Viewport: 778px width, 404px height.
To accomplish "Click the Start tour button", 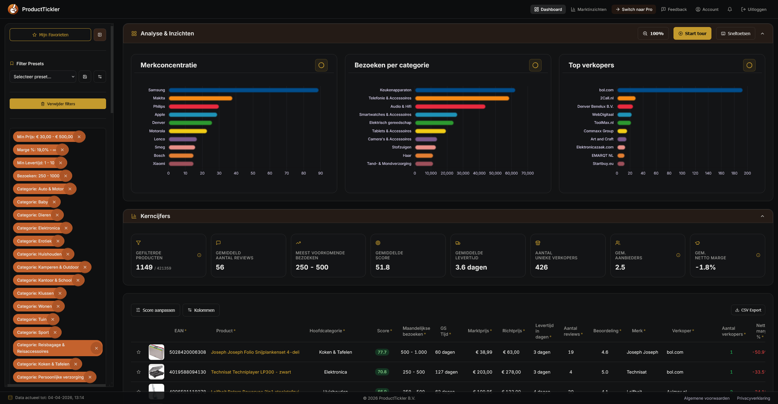I will pos(692,34).
